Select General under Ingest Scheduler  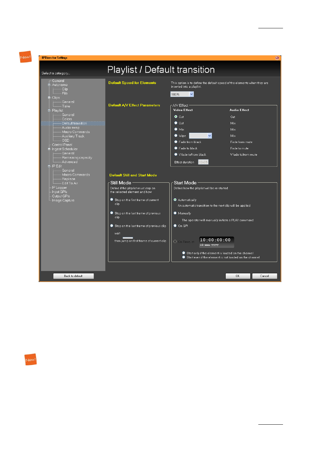tap(68, 153)
